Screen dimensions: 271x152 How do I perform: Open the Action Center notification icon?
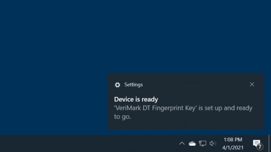coord(257,143)
